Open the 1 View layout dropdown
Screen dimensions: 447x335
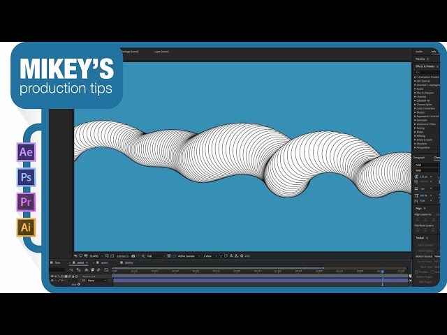(x=210, y=256)
